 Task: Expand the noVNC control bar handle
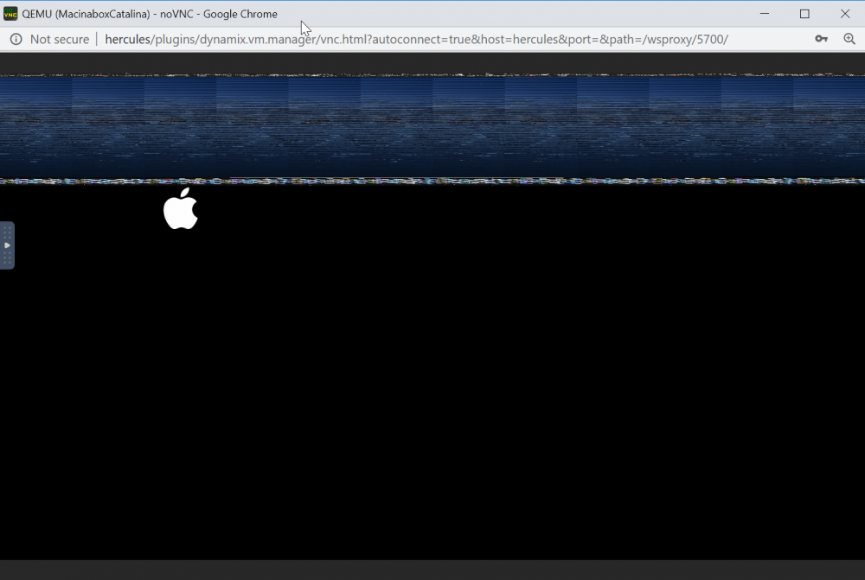[7, 245]
